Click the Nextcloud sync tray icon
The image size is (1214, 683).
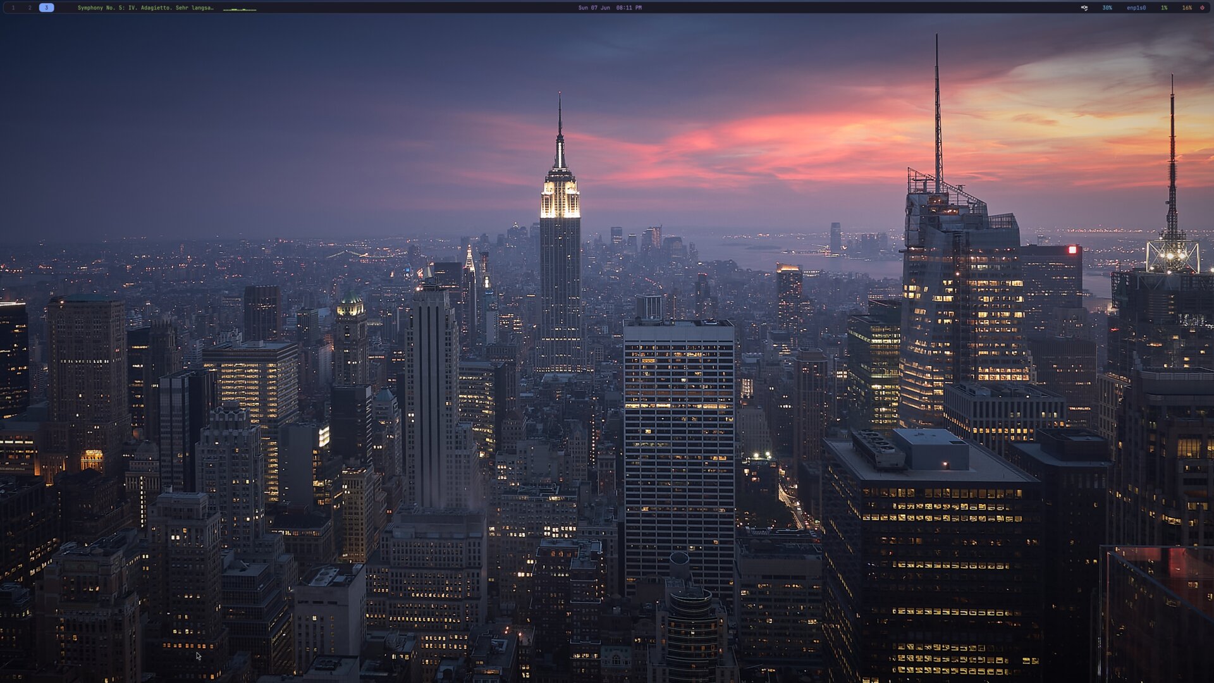coord(1084,8)
